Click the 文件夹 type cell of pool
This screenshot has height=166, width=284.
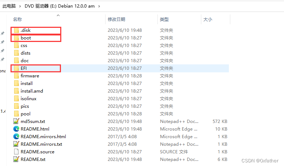(166, 114)
